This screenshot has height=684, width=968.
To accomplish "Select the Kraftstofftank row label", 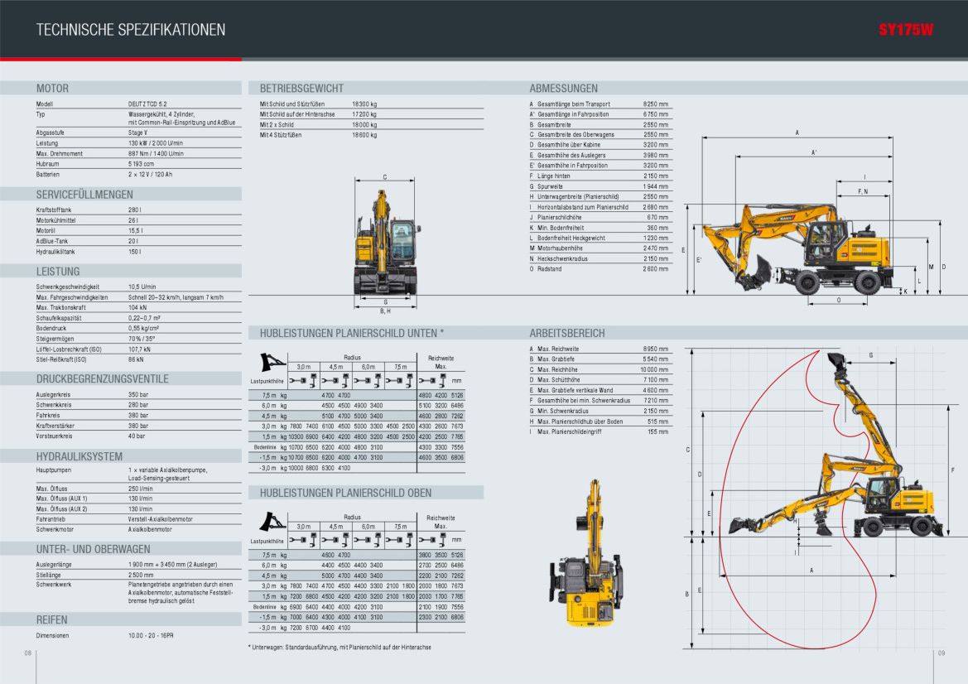I will click(x=54, y=210).
